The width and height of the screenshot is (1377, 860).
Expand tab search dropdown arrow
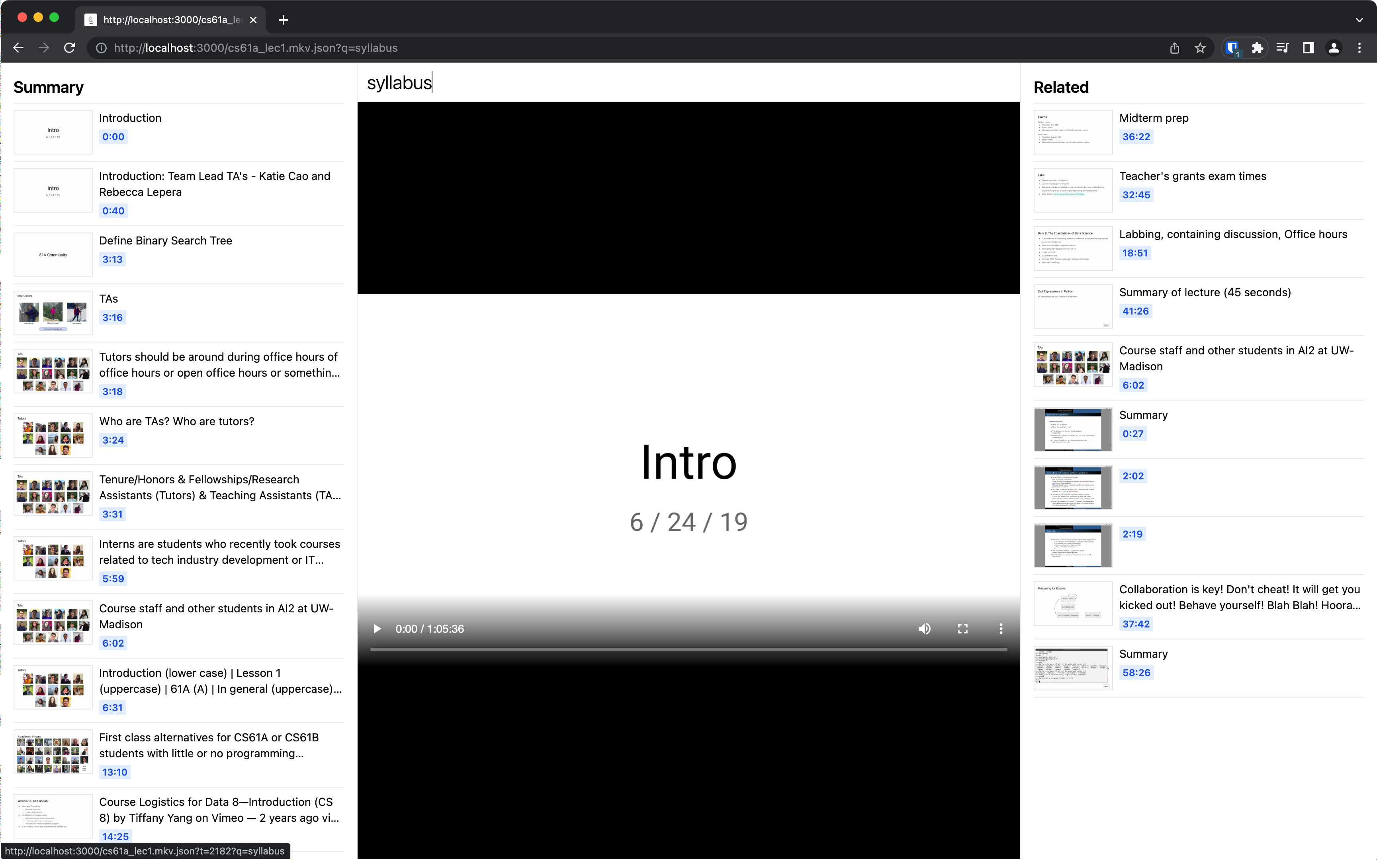tap(1359, 20)
